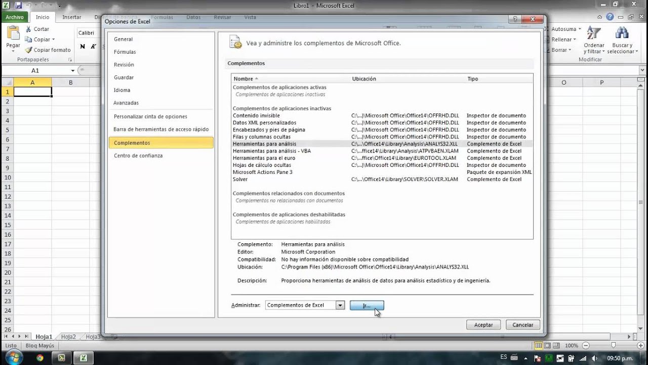Select Herramientas para el euro row
Viewport: 648px width, 365px height.
[382, 158]
